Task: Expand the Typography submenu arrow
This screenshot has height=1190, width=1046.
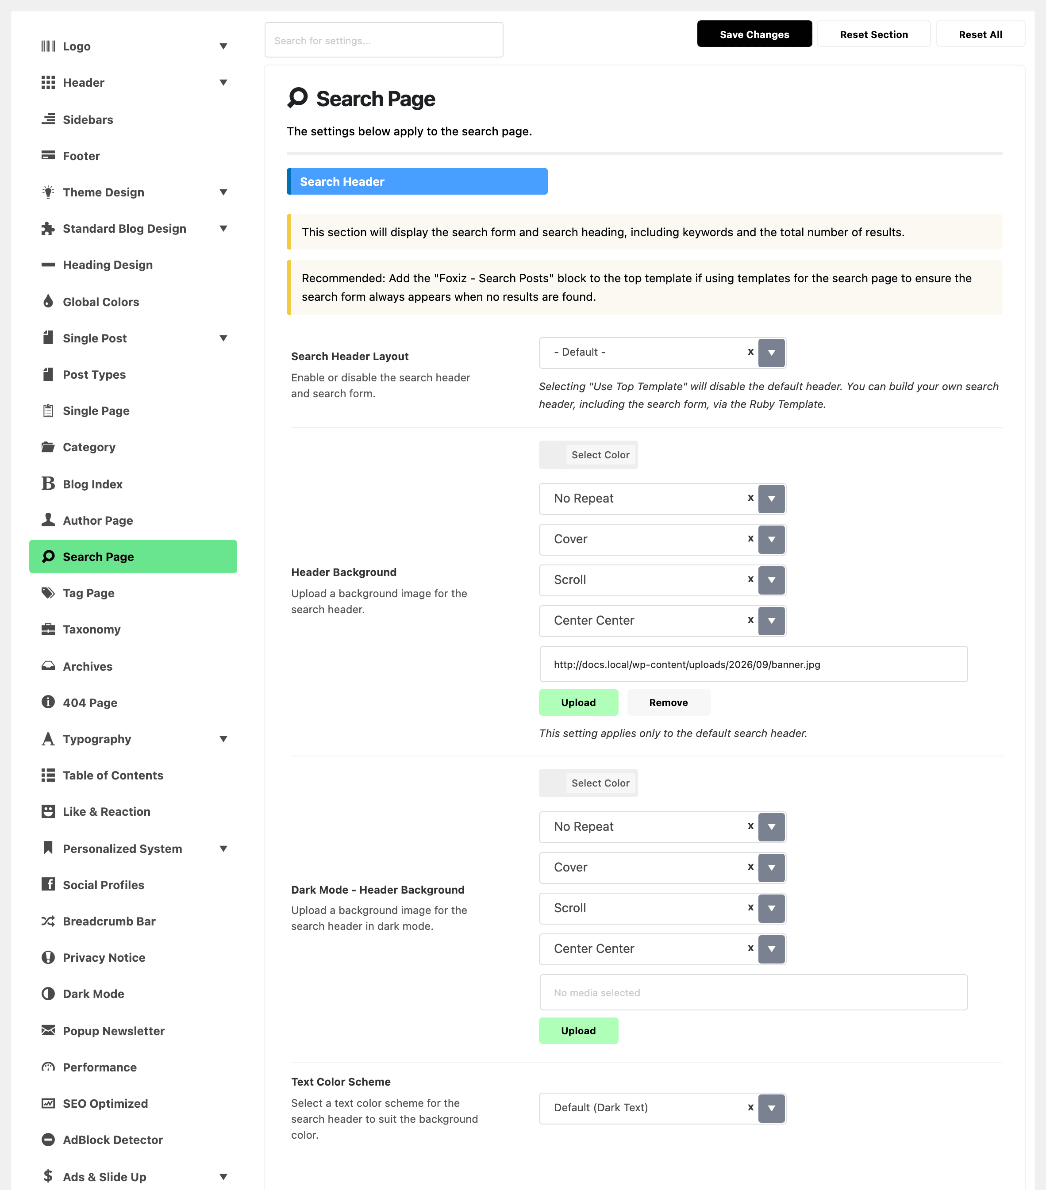Action: click(223, 739)
